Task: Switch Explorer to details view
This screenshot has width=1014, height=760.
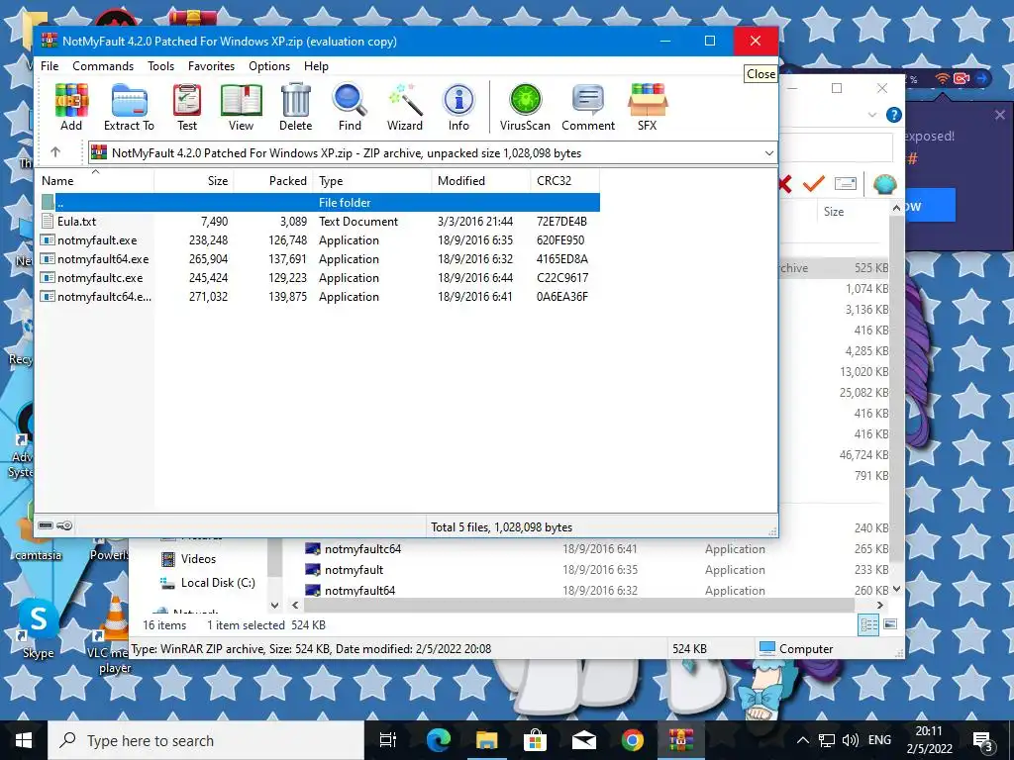Action: [x=868, y=624]
